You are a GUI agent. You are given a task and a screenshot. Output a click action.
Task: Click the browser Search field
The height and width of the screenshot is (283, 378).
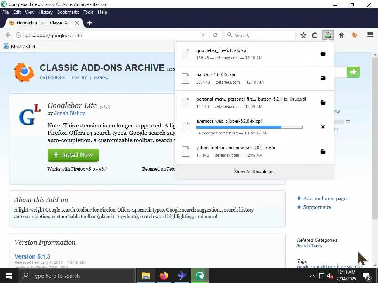[x=260, y=35]
